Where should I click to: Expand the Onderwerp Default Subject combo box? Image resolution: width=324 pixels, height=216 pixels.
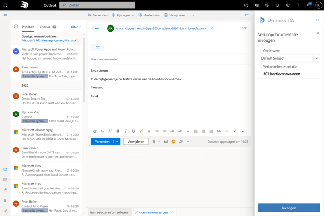(317, 58)
